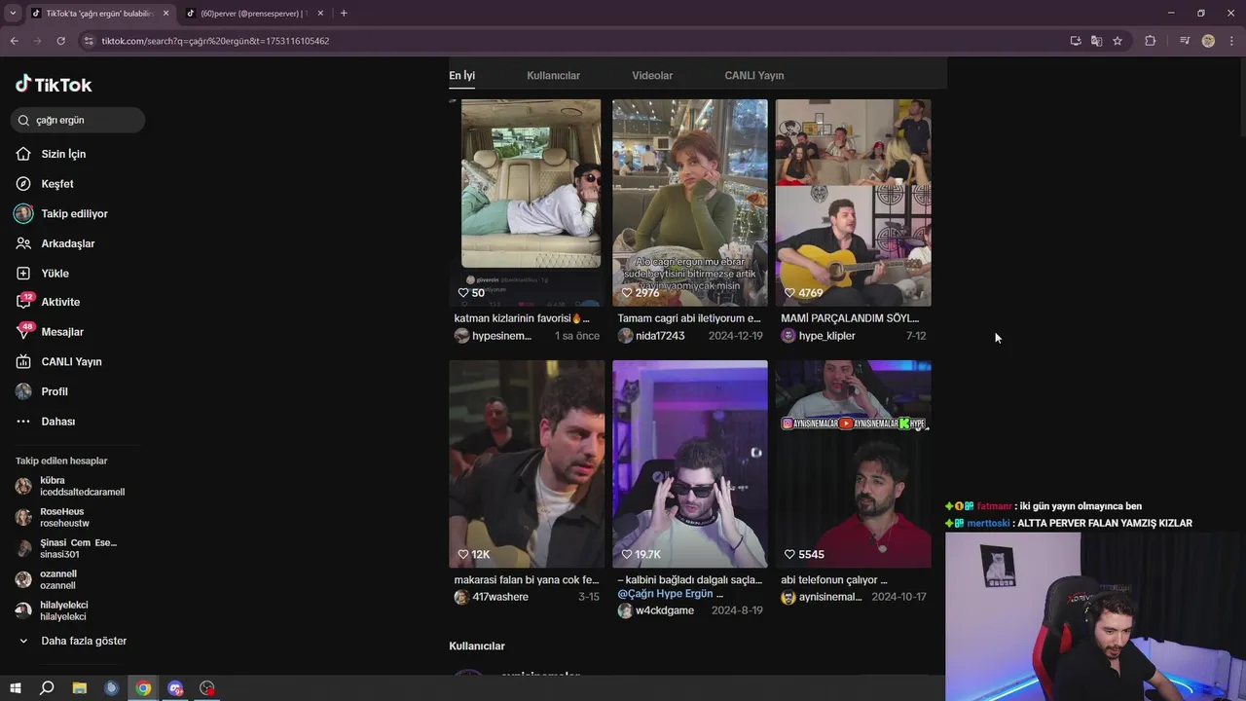The height and width of the screenshot is (701, 1246).
Task: Open followed account Şinasi Cem sinasi301
Action: coord(66,548)
